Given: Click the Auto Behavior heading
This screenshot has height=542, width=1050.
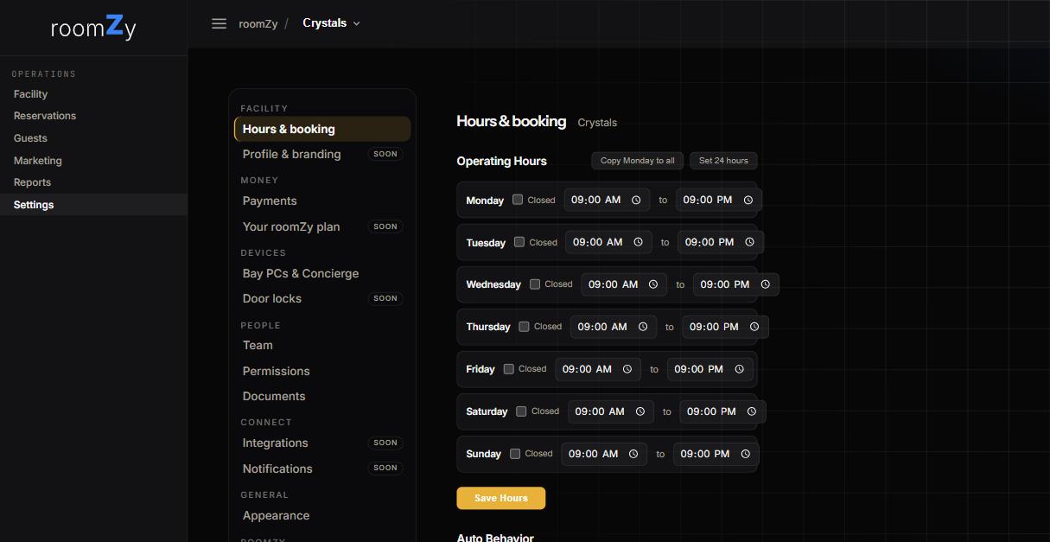Looking at the screenshot, I should click(x=496, y=537).
